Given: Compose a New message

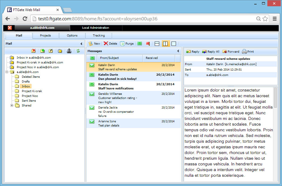Looking at the screenshot, I should pos(94,44).
